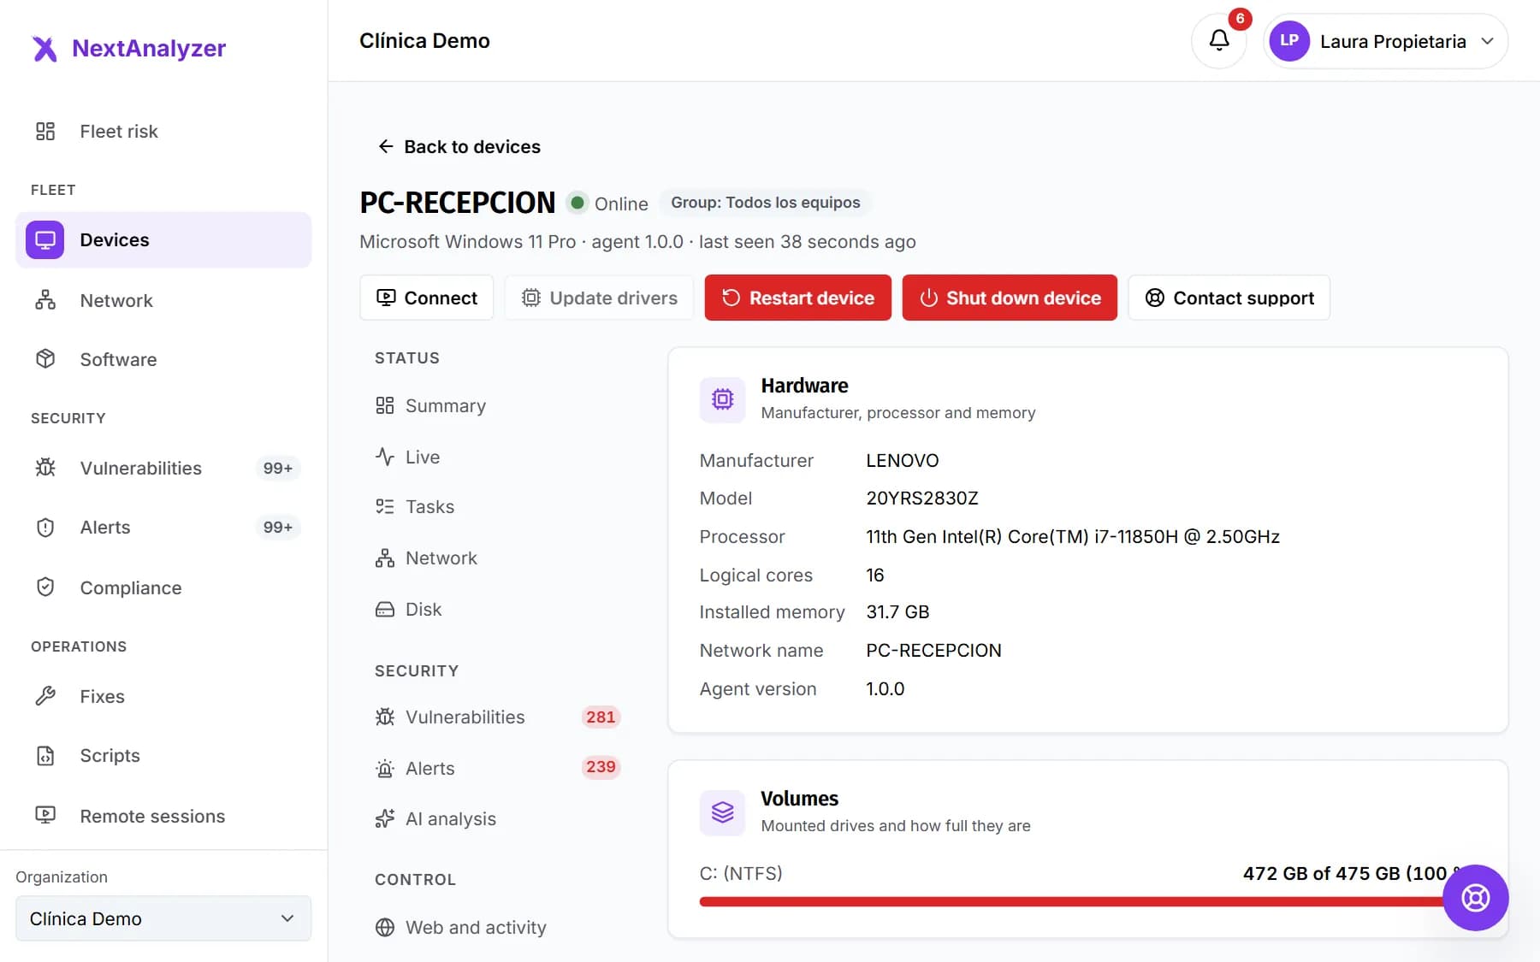The height and width of the screenshot is (962, 1540).
Task: Click the Restart device button
Action: coord(797,298)
